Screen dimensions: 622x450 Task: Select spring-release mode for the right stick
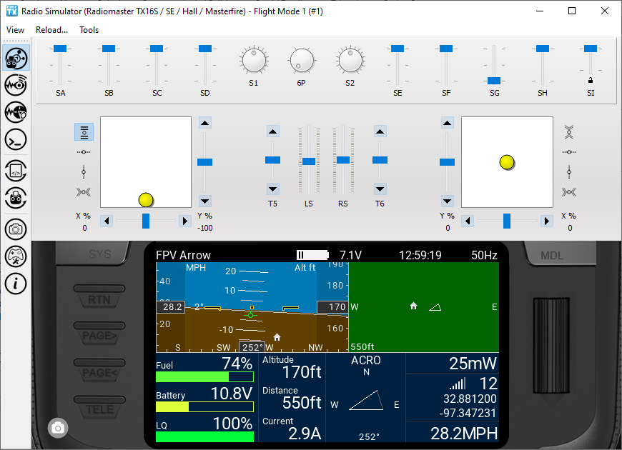pyautogui.click(x=568, y=191)
